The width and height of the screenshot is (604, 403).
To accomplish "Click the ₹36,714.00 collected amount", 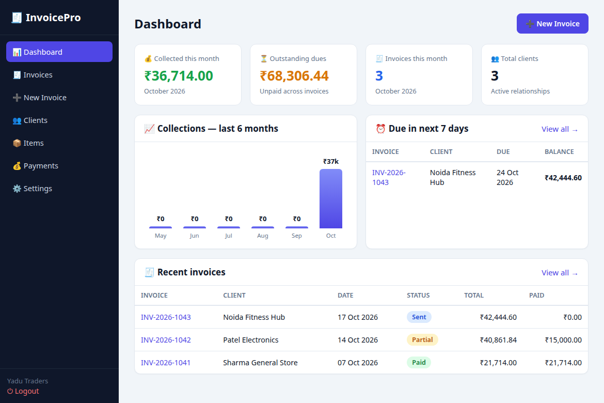I will [x=179, y=76].
